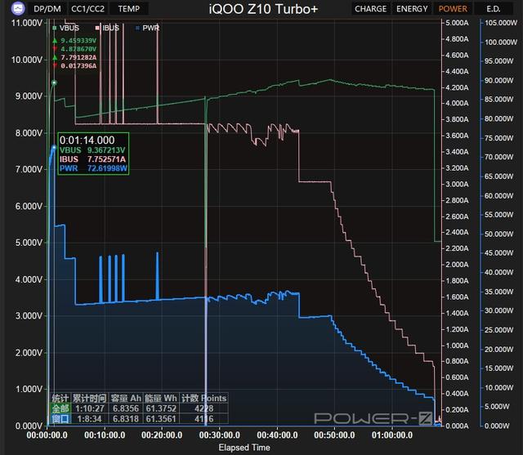Click the 能量 Wh column header
Viewport: 523px width, 455px height.
pos(161,398)
